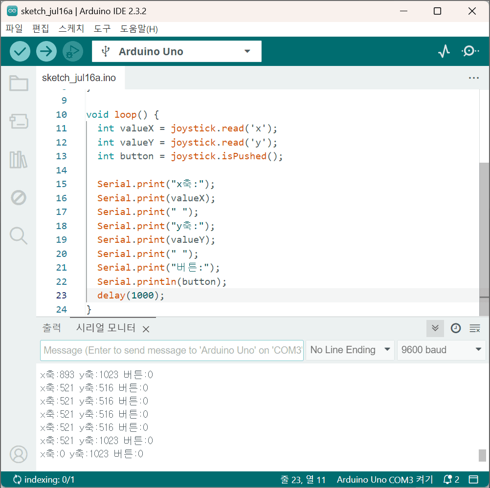Click the serial Message input field
Image resolution: width=490 pixels, height=488 pixels.
[x=172, y=350]
